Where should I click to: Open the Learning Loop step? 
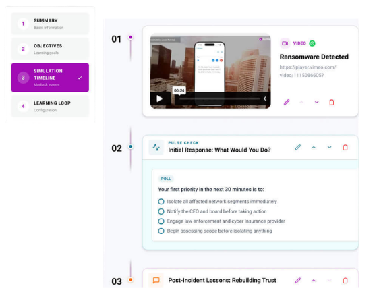coord(50,106)
